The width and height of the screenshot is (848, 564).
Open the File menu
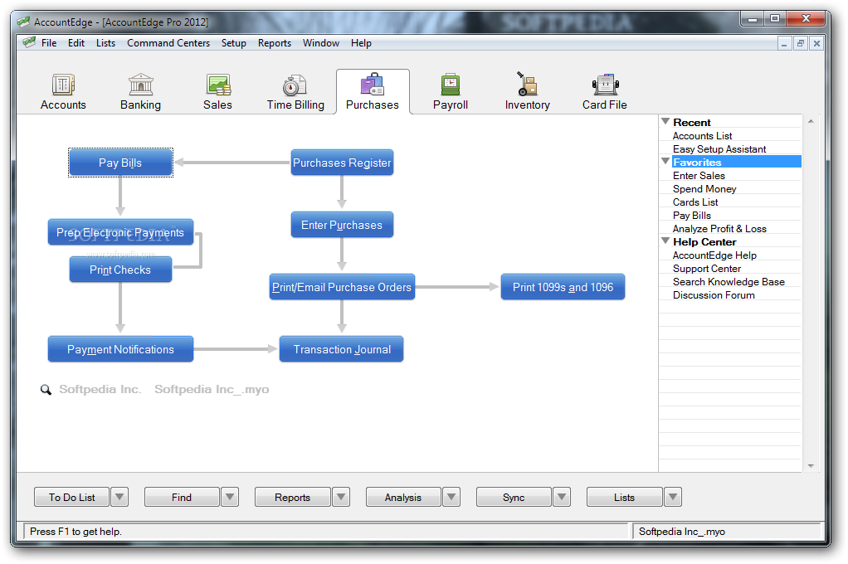49,43
